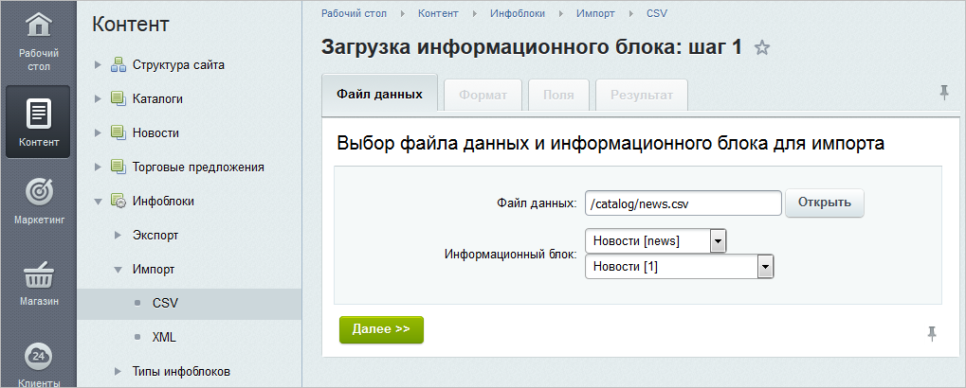Switch to the Формат tab
This screenshot has height=388, width=966.
click(483, 96)
